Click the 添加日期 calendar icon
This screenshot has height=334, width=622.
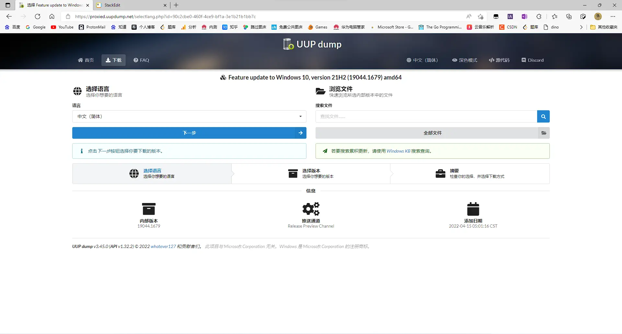tap(473, 209)
